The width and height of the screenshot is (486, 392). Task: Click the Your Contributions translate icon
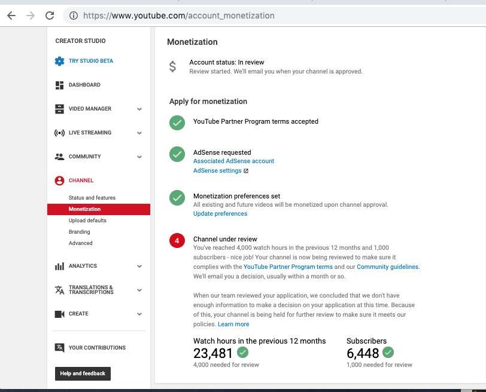[x=59, y=348]
